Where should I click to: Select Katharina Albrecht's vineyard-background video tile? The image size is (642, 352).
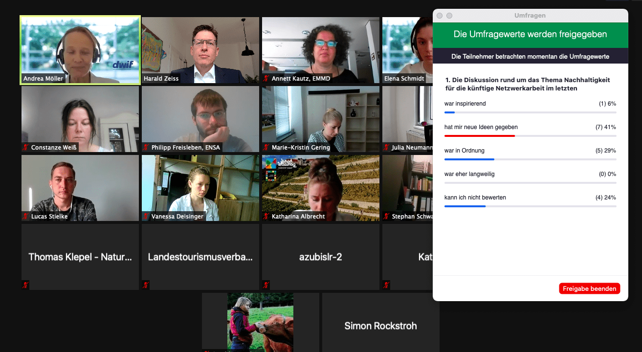[x=321, y=188]
